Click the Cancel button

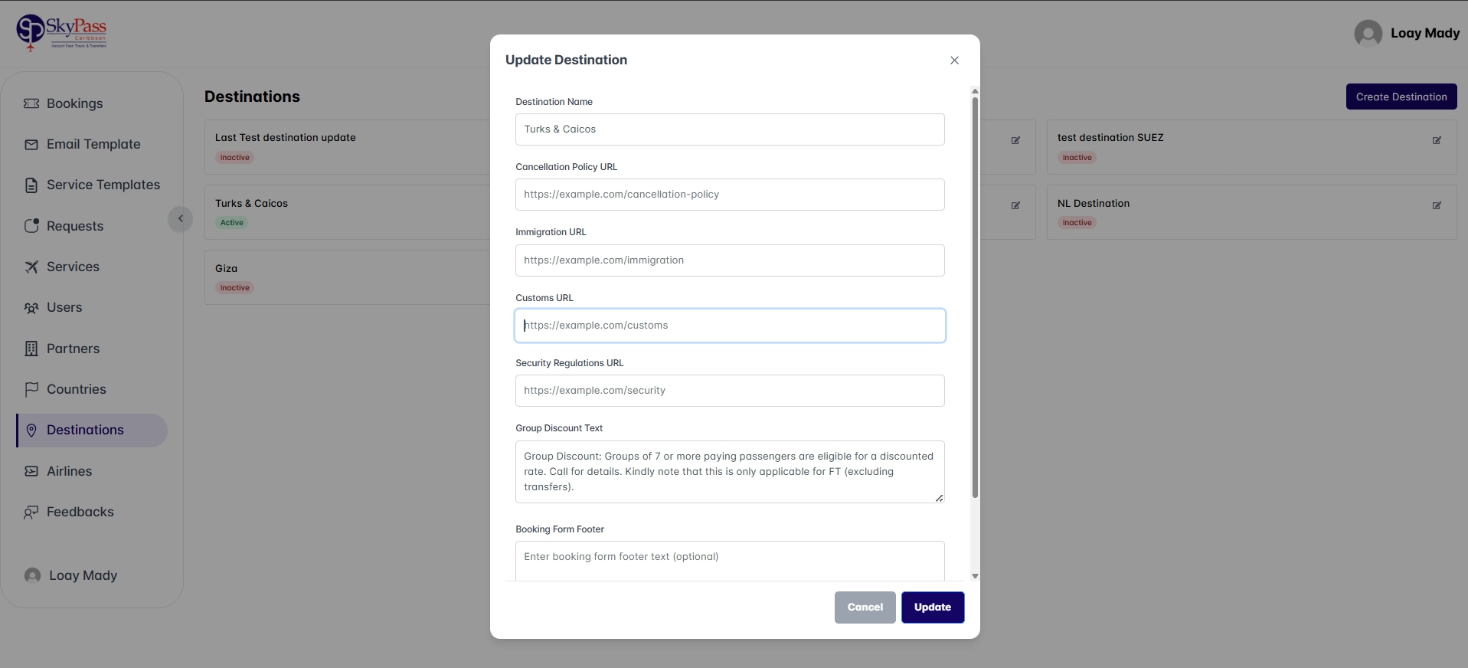click(x=865, y=607)
